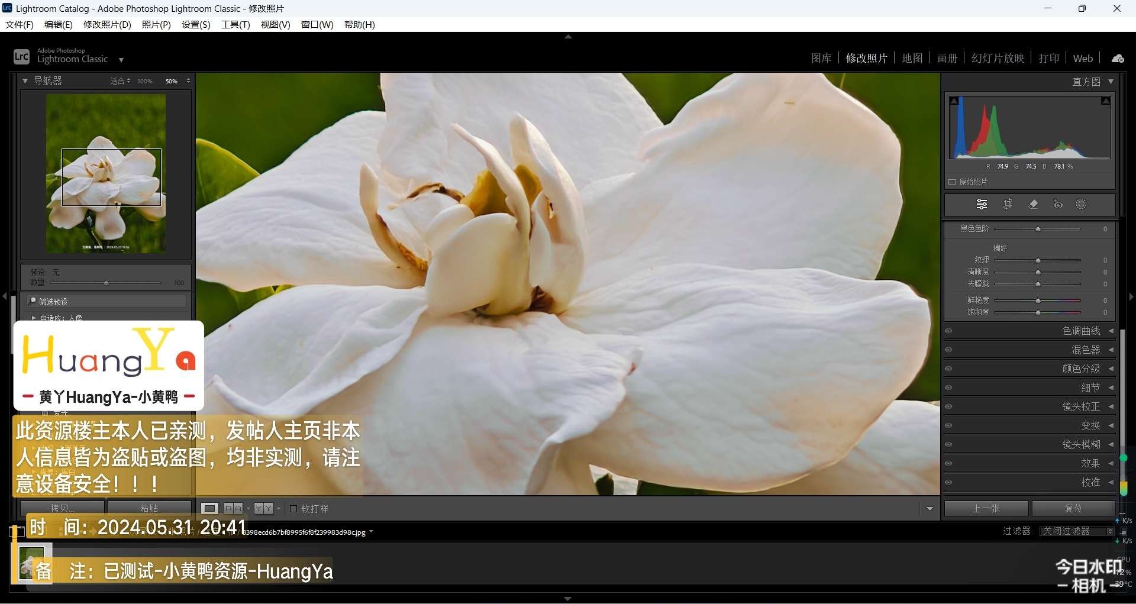
Task: Select the Crop overlay tool
Action: pos(1008,205)
